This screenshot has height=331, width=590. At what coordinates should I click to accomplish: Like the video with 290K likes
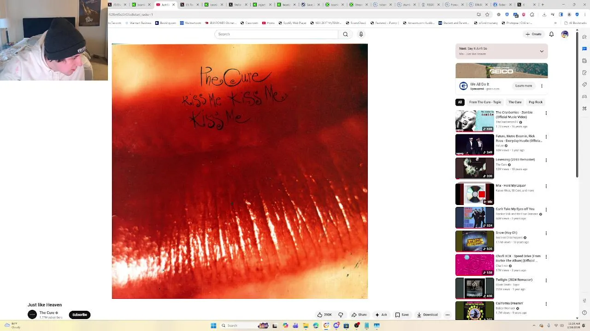324,315
